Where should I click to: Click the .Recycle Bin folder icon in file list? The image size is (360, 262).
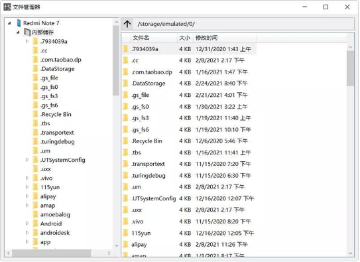pos(125,141)
